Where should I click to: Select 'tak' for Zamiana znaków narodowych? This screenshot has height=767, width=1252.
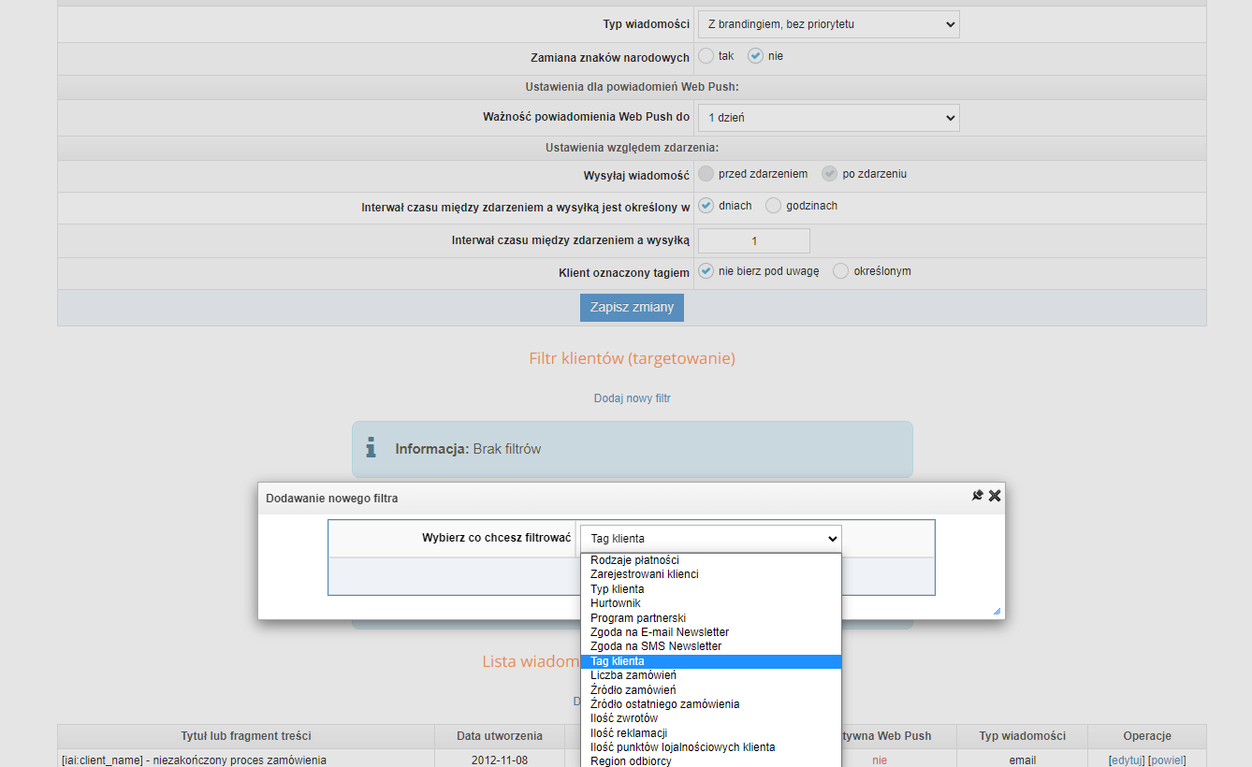[x=706, y=56]
